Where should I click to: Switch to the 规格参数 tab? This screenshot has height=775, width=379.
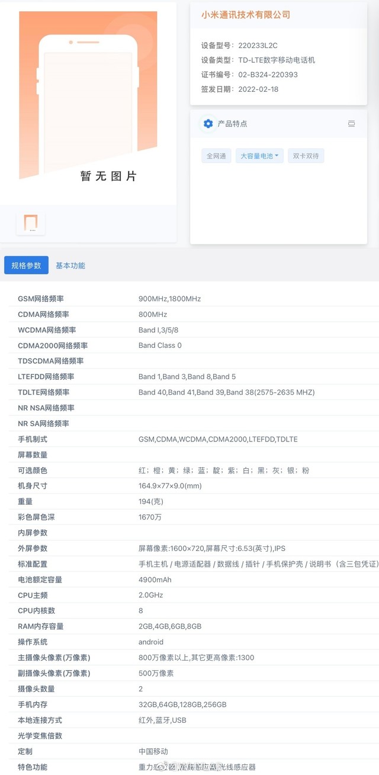pyautogui.click(x=26, y=265)
